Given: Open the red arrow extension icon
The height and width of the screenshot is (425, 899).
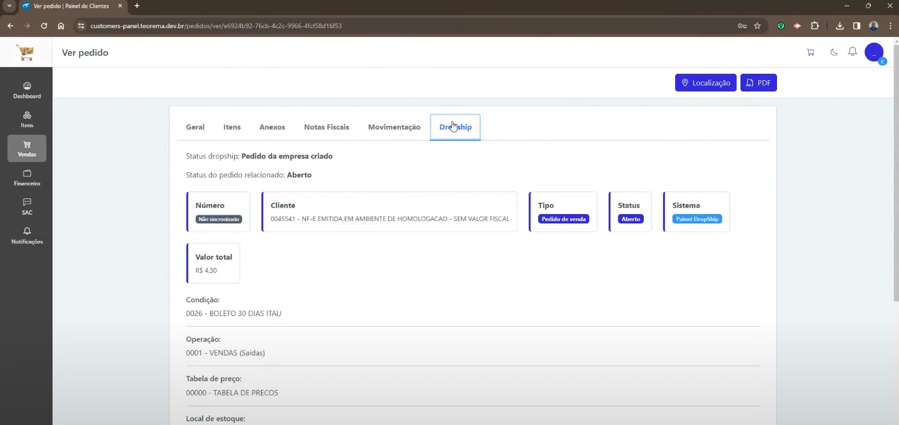Looking at the screenshot, I should 798,26.
